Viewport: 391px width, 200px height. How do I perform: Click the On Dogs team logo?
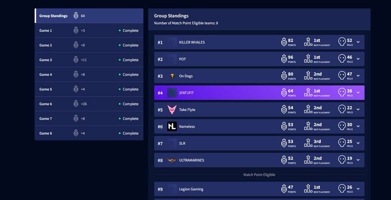(172, 76)
